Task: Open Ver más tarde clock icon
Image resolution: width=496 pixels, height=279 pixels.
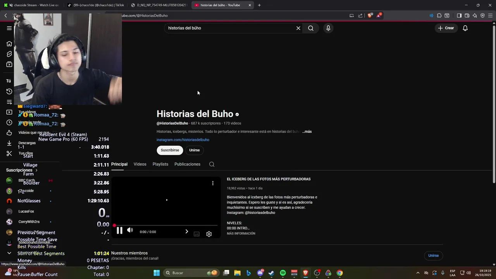Action: point(9,122)
